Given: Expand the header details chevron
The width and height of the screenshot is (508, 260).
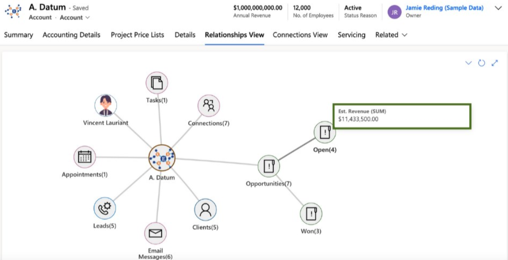Looking at the screenshot, I should click(x=498, y=8).
